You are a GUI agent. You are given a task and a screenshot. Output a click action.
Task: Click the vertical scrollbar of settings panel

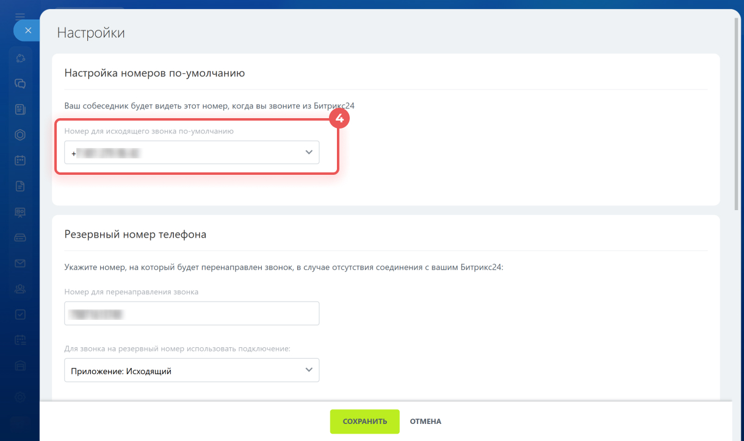[x=737, y=122]
